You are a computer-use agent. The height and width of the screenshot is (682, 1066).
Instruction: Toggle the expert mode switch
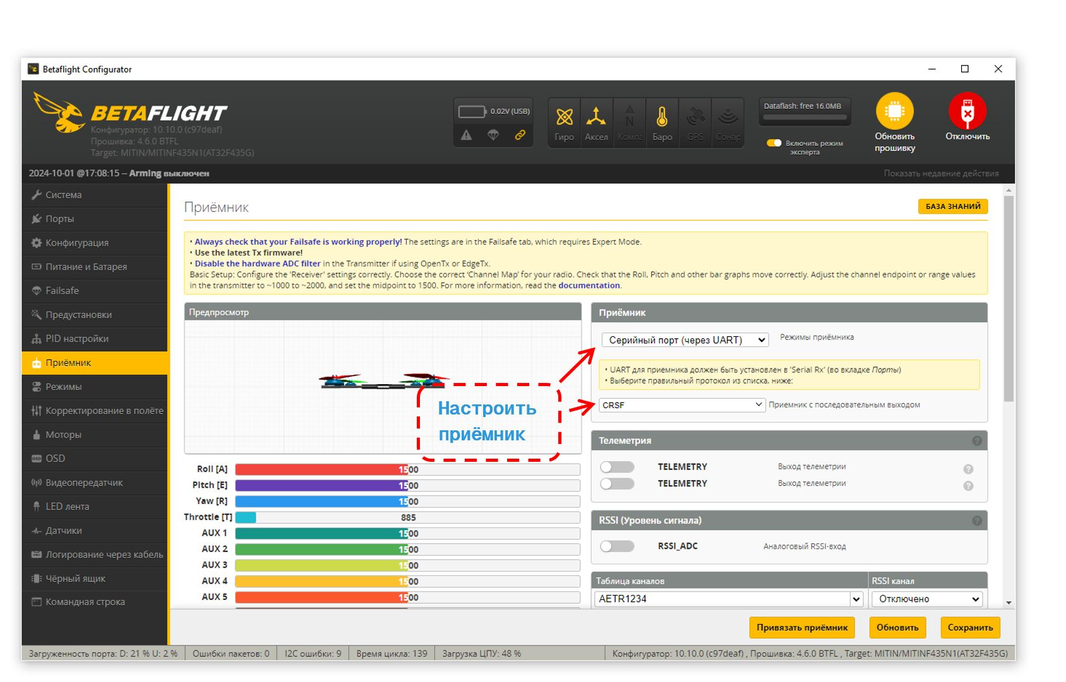point(774,143)
